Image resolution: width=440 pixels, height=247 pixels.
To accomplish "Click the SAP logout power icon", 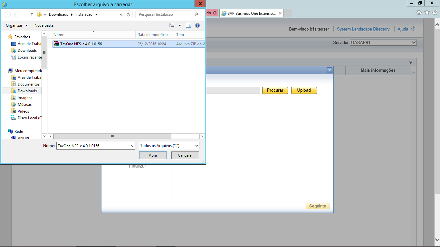I will point(413,29).
